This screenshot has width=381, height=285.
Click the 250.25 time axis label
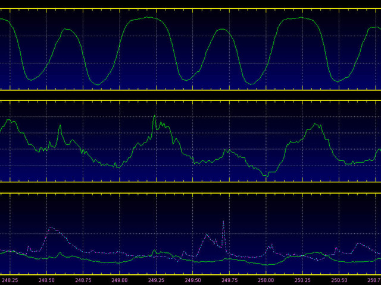pos(302,280)
